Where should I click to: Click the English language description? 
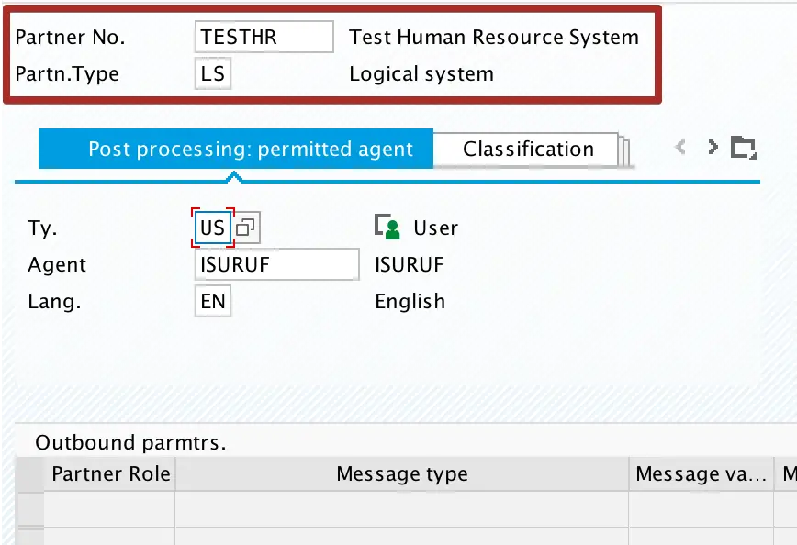click(410, 301)
